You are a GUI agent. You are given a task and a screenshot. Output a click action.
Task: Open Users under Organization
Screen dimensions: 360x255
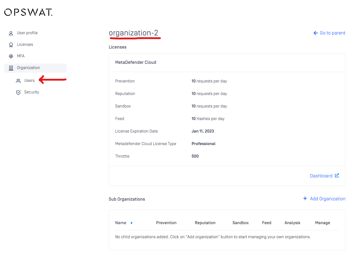point(29,81)
